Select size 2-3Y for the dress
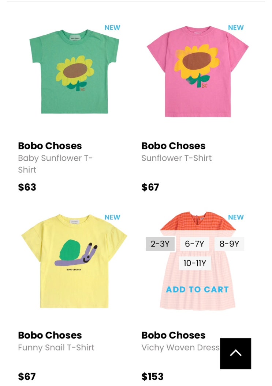 [160, 244]
